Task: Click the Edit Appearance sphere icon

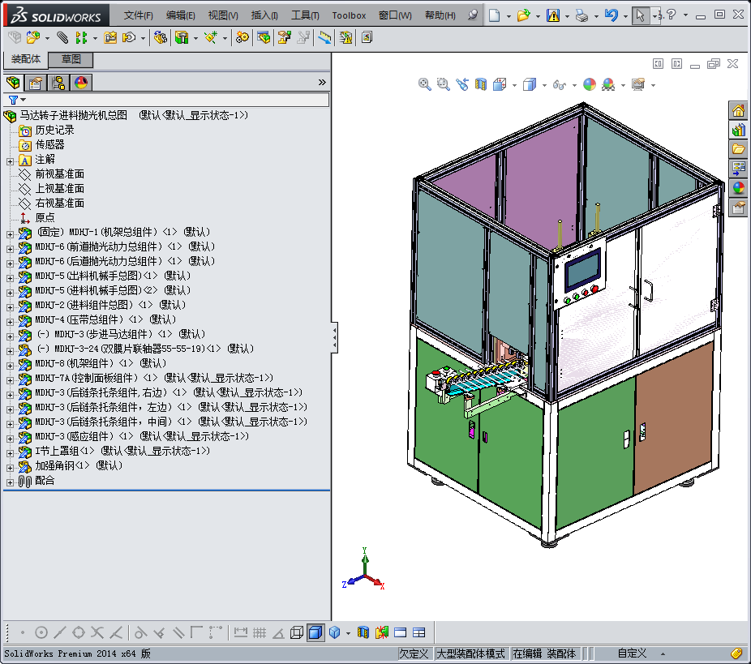Action: pyautogui.click(x=590, y=85)
